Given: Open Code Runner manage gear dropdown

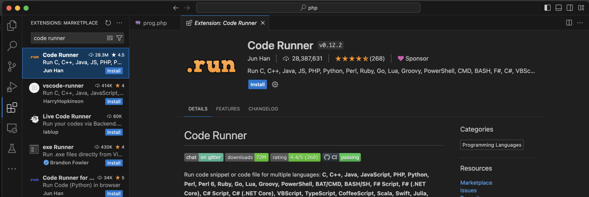Looking at the screenshot, I should click(x=275, y=84).
